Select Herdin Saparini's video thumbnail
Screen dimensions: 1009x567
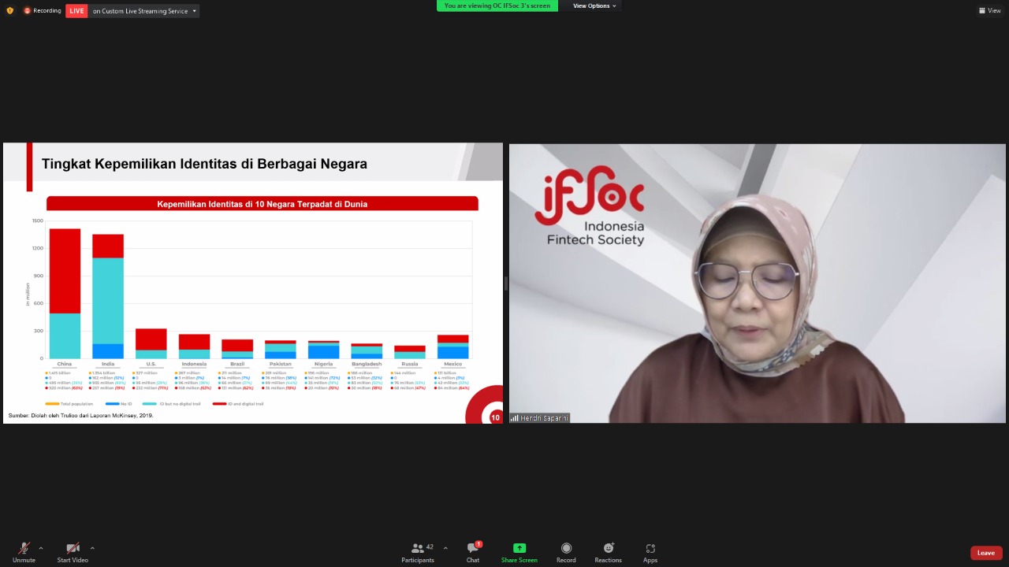(x=757, y=283)
